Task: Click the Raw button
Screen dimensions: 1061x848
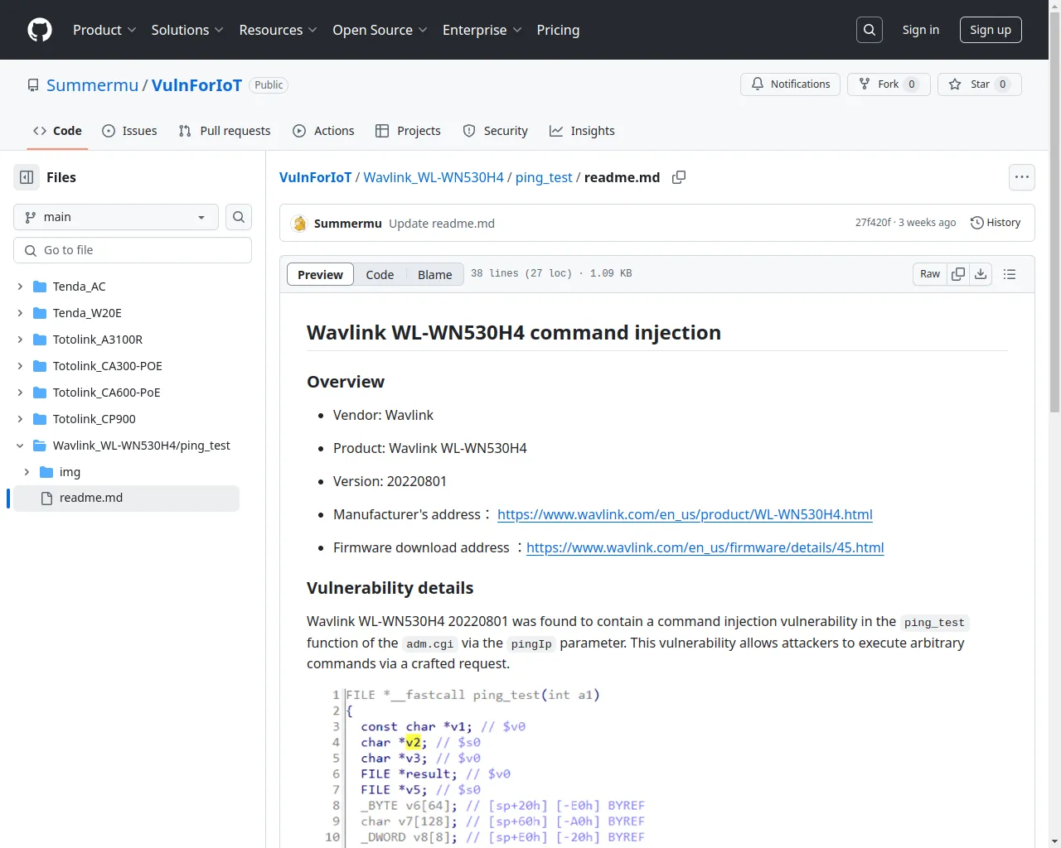Action: tap(930, 274)
